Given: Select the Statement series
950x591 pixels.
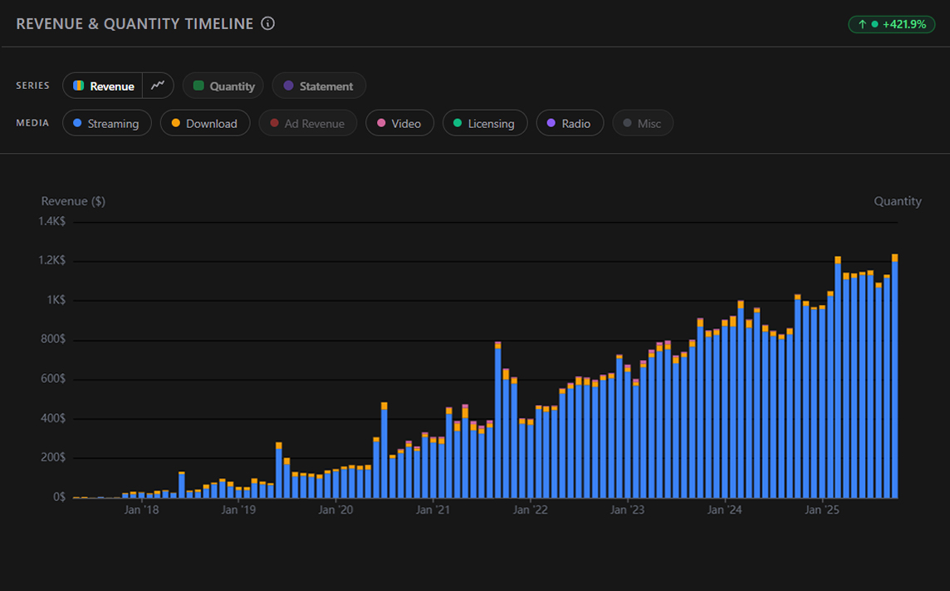Looking at the screenshot, I should tap(319, 85).
